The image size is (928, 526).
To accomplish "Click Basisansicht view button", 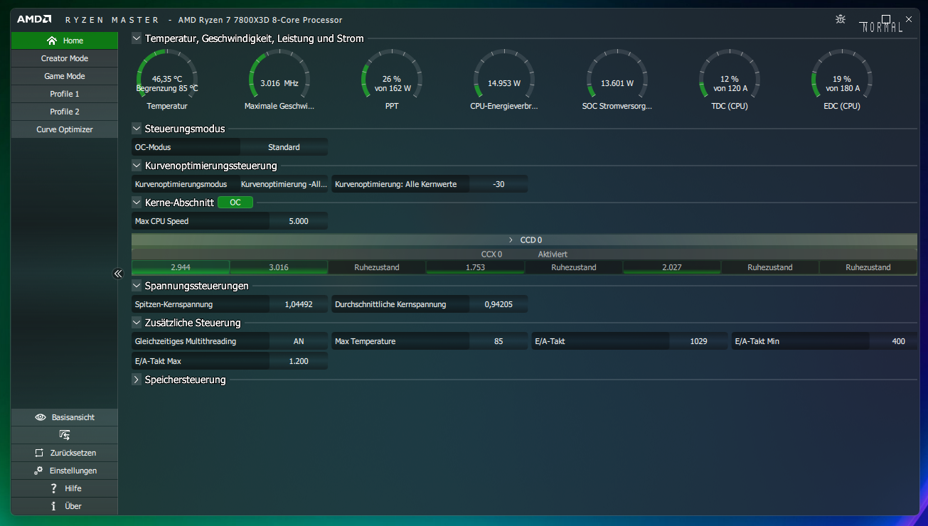I will (65, 417).
